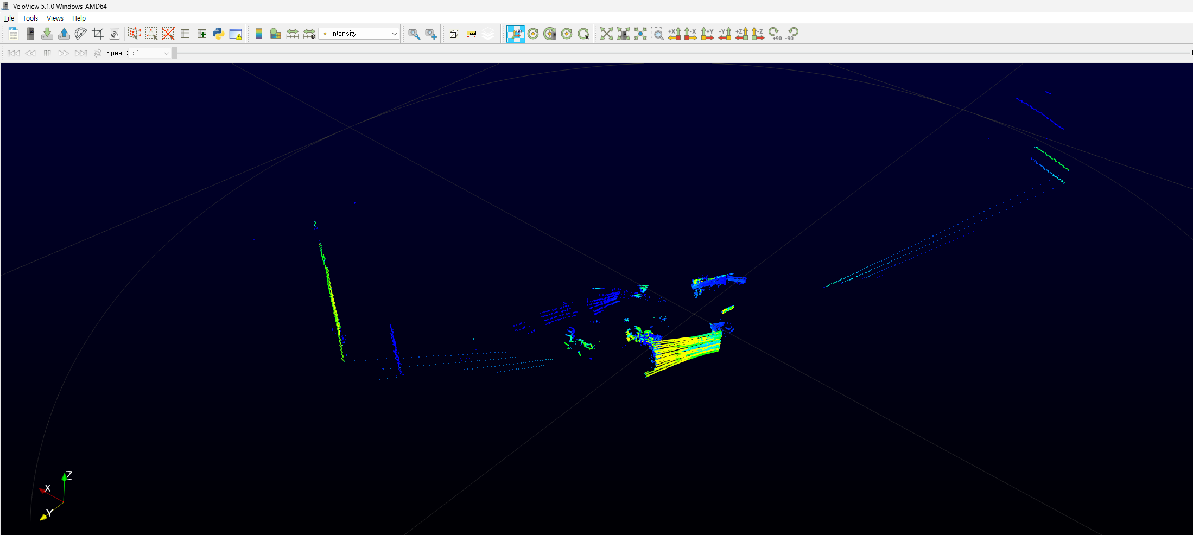
Task: Choose the sensor calibration protractor icon
Action: tap(81, 34)
